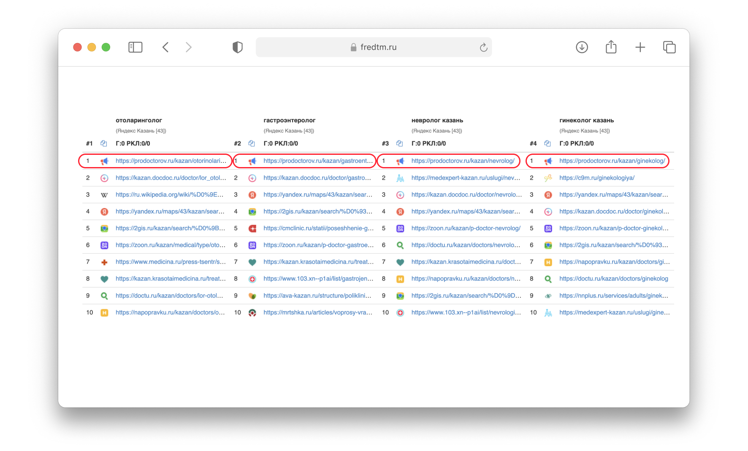Click the отоларинголог query heading
The image size is (748, 451).
[x=139, y=120]
